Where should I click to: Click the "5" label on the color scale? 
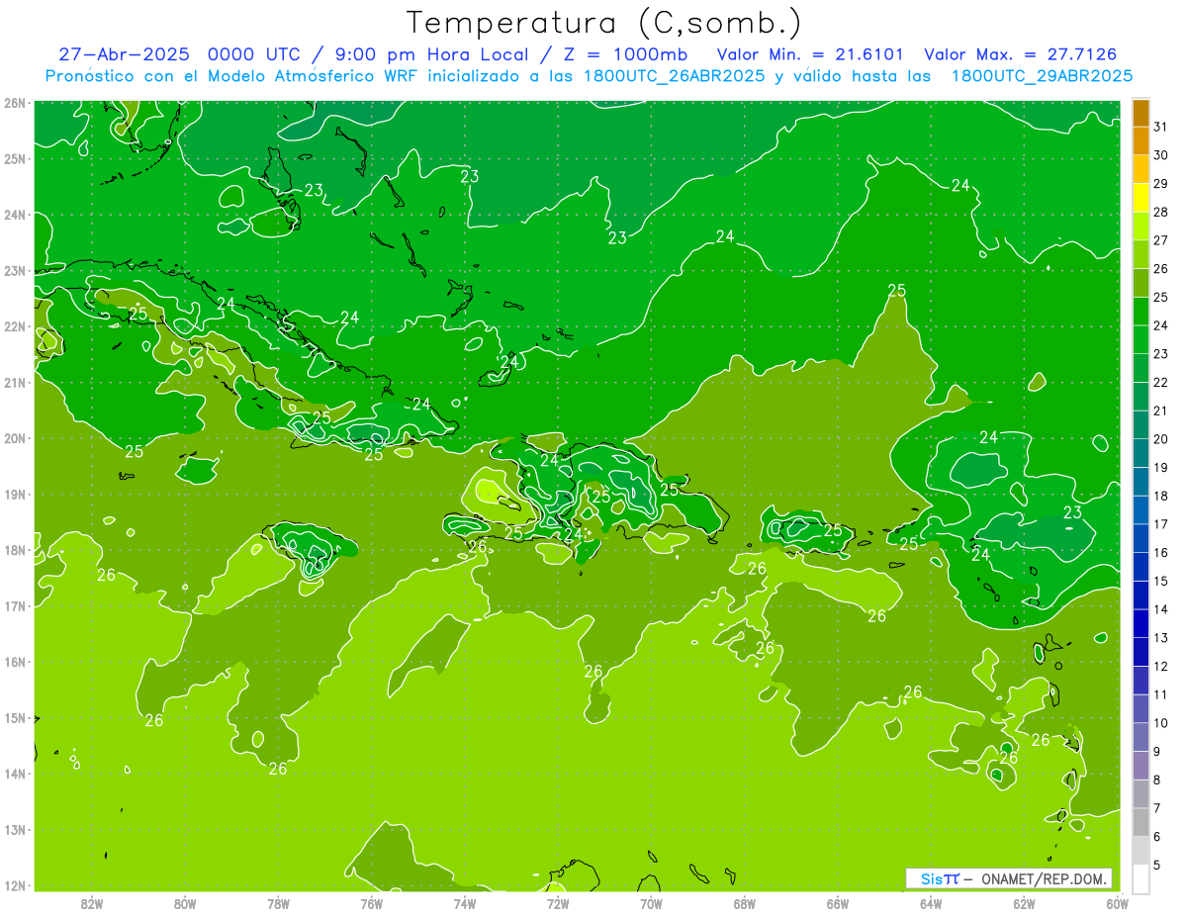(1158, 865)
